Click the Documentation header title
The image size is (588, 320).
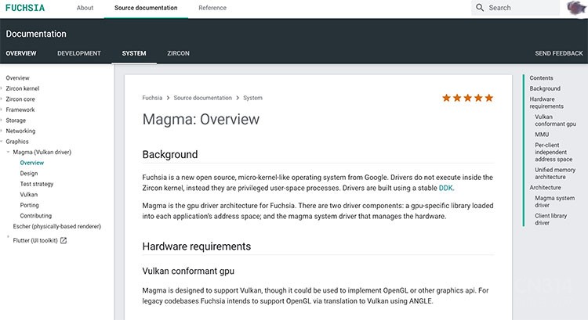pyautogui.click(x=36, y=34)
